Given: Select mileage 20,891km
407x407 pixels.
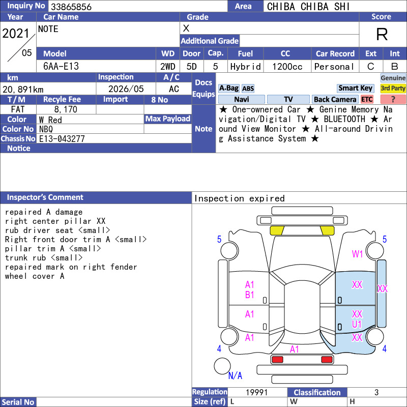Looking at the screenshot, I should [23, 90].
